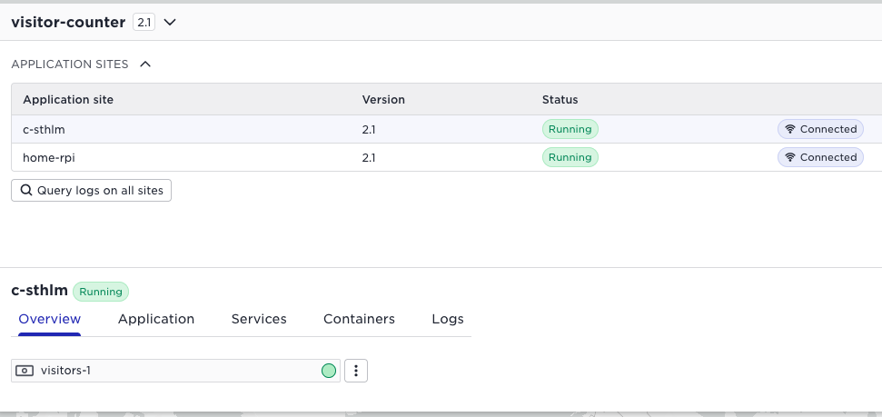
Task: Open the visitor-counter version dropdown chevron
Action: tap(169, 22)
